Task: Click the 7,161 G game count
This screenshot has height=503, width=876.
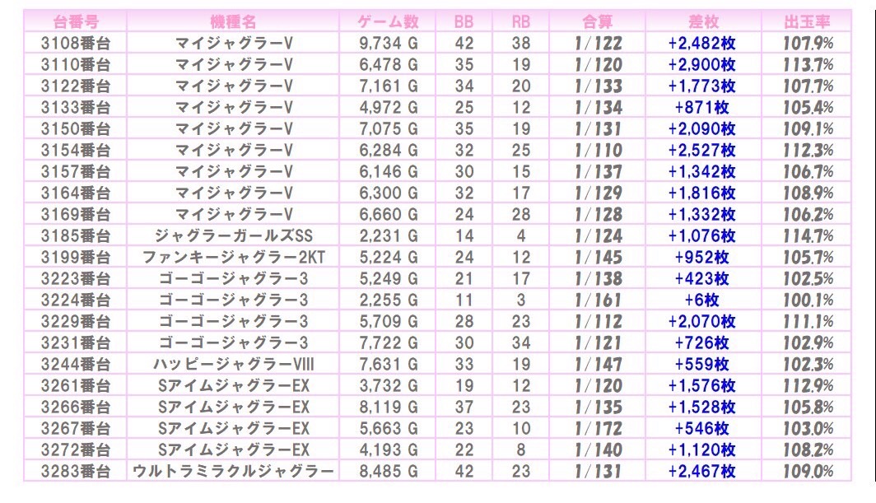Action: [x=389, y=86]
